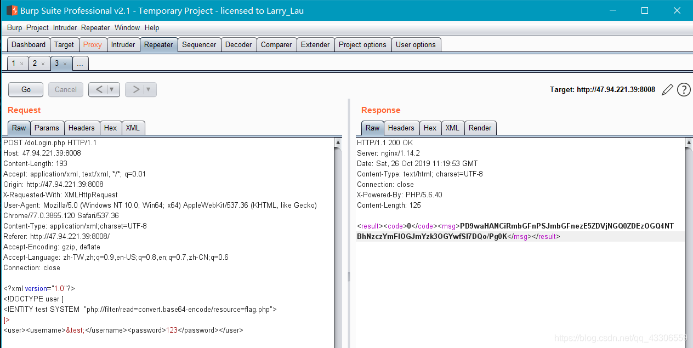The width and height of the screenshot is (693, 348).
Task: Open the Intruder menu
Action: click(x=65, y=27)
